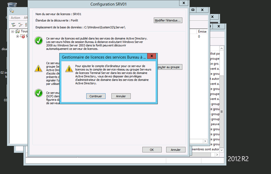Expand the server node with the red X
This screenshot has height=174, width=271.
click(17, 36)
